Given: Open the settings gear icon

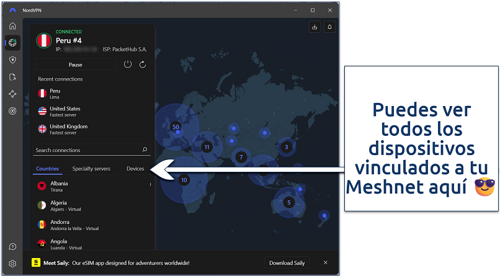Looking at the screenshot, I should pyautogui.click(x=12, y=264).
